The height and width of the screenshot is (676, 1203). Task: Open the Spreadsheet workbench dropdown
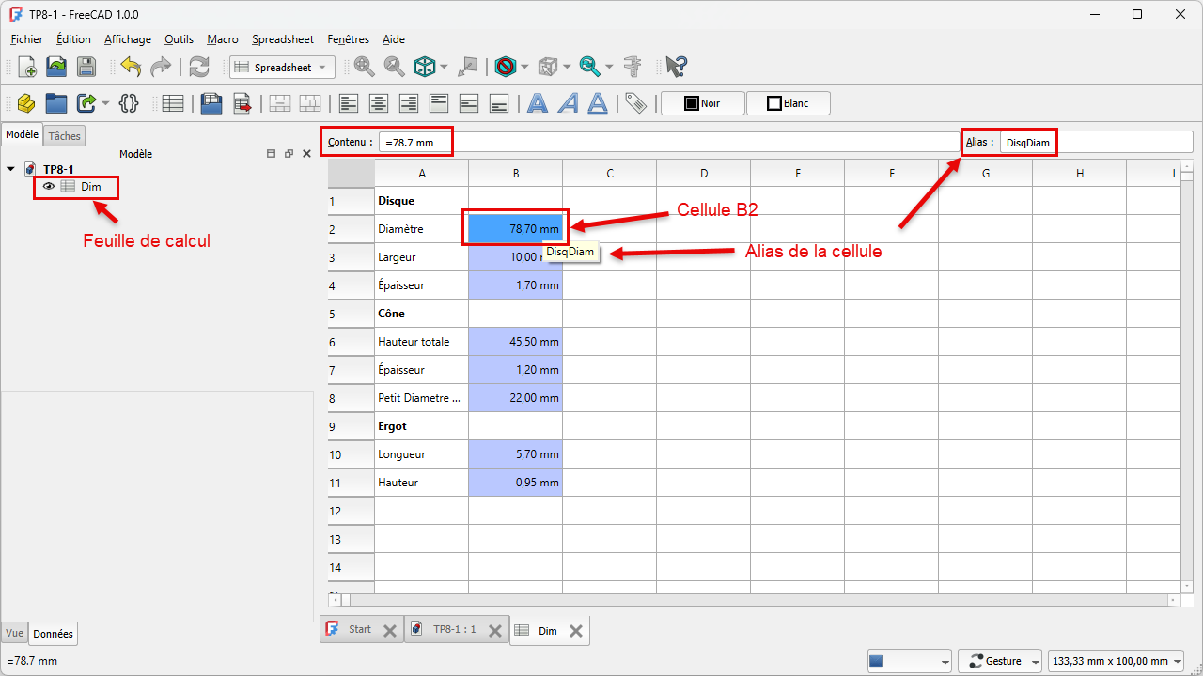point(282,68)
